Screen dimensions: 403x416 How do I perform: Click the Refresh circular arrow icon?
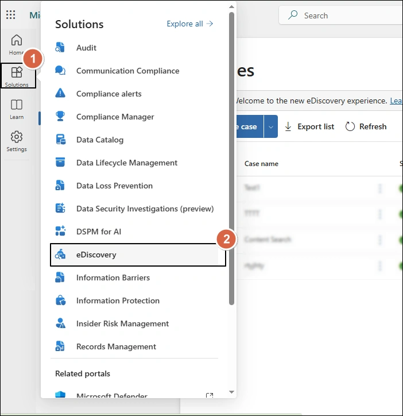[x=350, y=126]
